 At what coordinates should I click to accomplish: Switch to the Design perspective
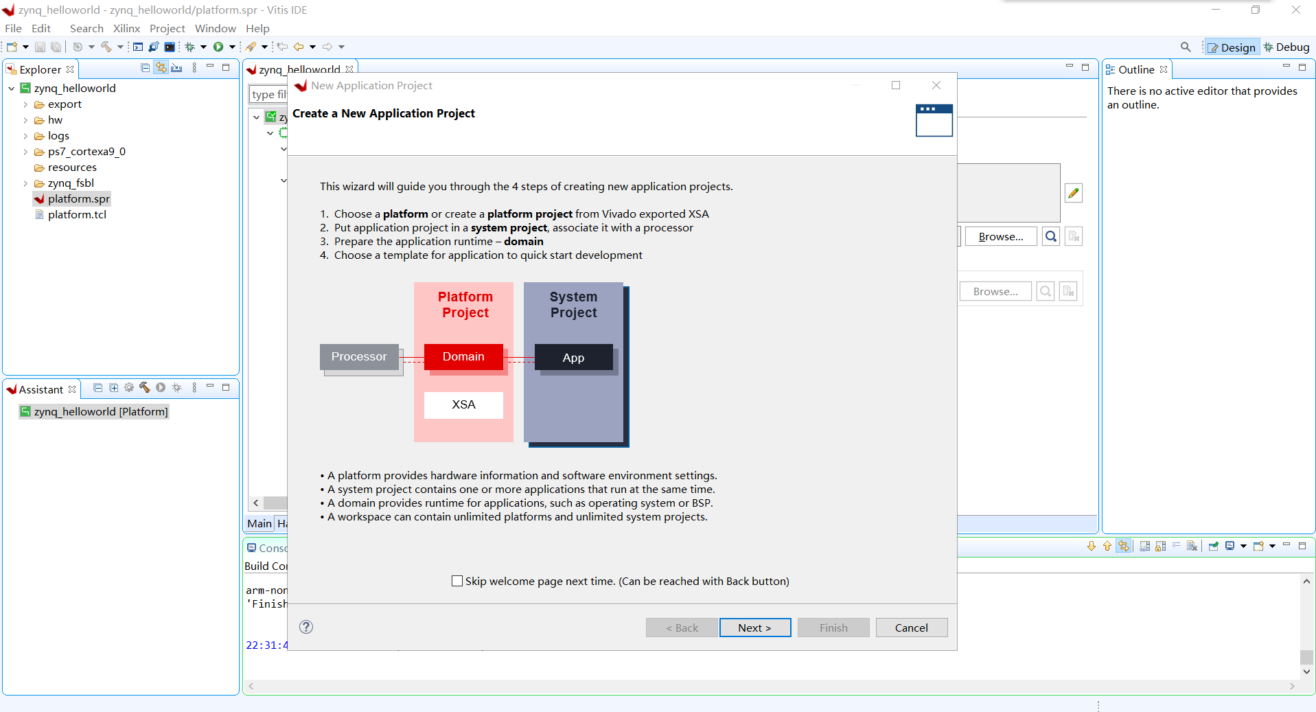pos(1232,47)
